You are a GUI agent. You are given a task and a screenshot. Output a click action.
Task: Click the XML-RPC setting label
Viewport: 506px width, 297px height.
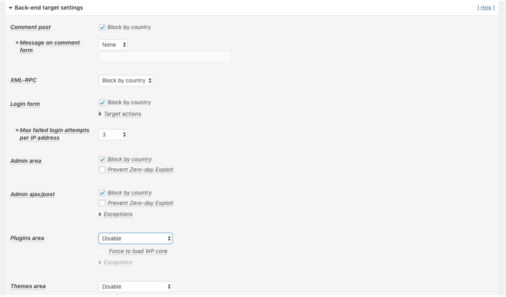(23, 81)
